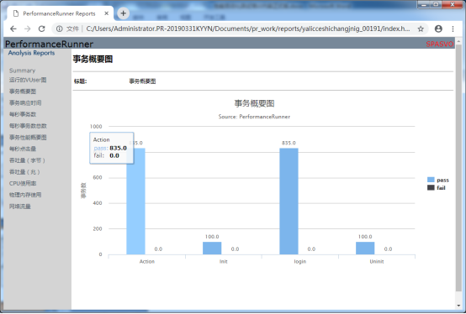
Task: Click the Uninit pass bar labeled 100.0
Action: [x=365, y=249]
